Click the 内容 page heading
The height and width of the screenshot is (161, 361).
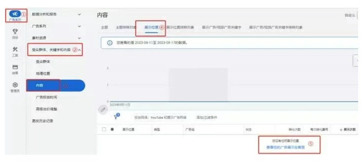point(102,15)
